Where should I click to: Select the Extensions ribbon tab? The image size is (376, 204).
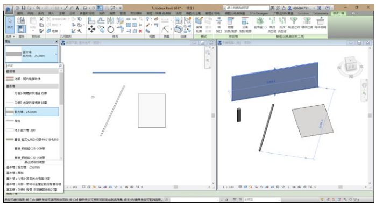(321, 13)
